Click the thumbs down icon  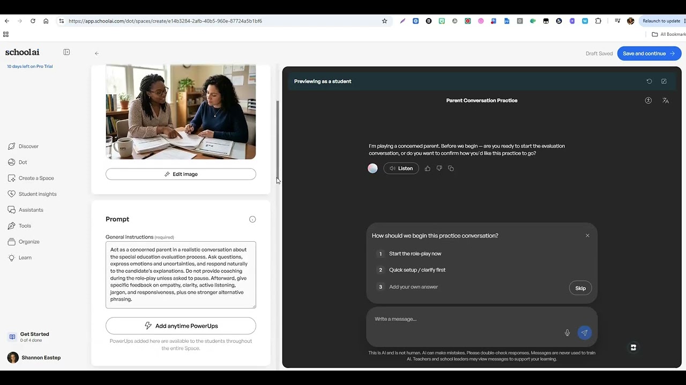pos(439,168)
